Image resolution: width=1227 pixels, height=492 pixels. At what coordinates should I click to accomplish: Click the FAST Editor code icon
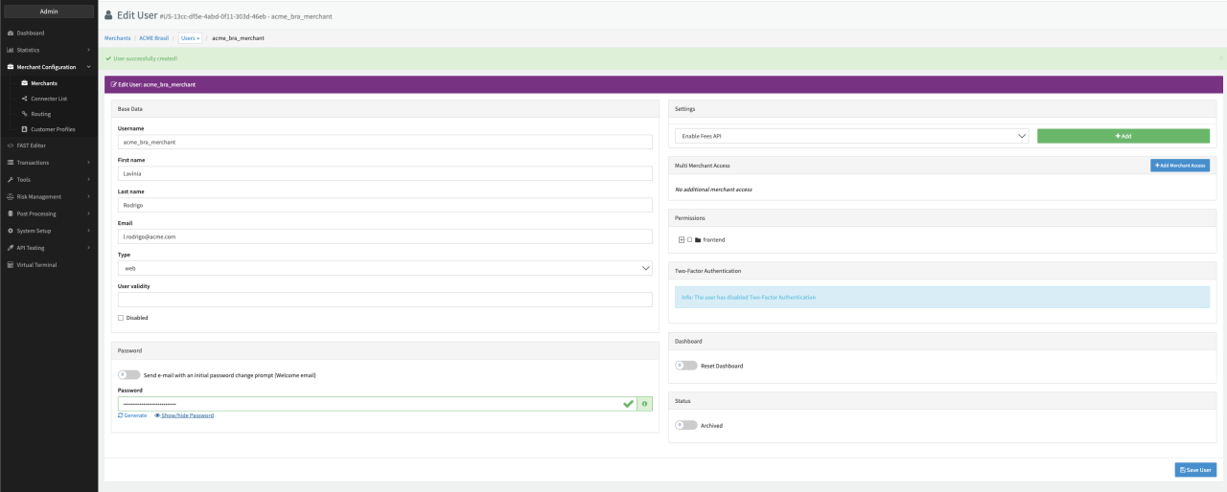[10, 145]
